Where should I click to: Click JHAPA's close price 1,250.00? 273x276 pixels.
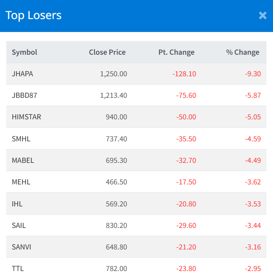point(113,74)
